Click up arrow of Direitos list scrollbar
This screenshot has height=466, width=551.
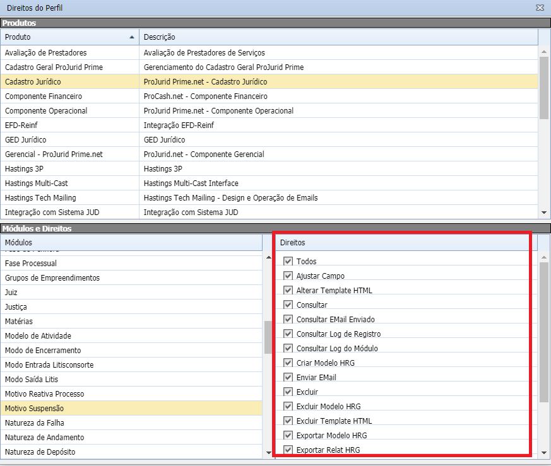(x=544, y=257)
